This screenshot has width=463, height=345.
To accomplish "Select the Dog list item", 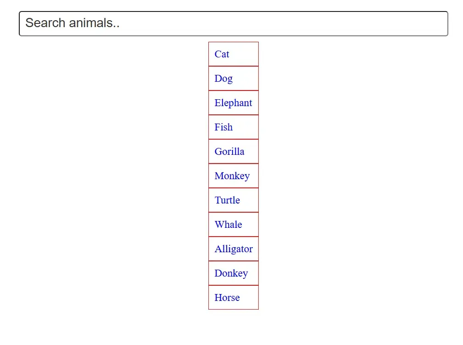I will [x=223, y=79].
